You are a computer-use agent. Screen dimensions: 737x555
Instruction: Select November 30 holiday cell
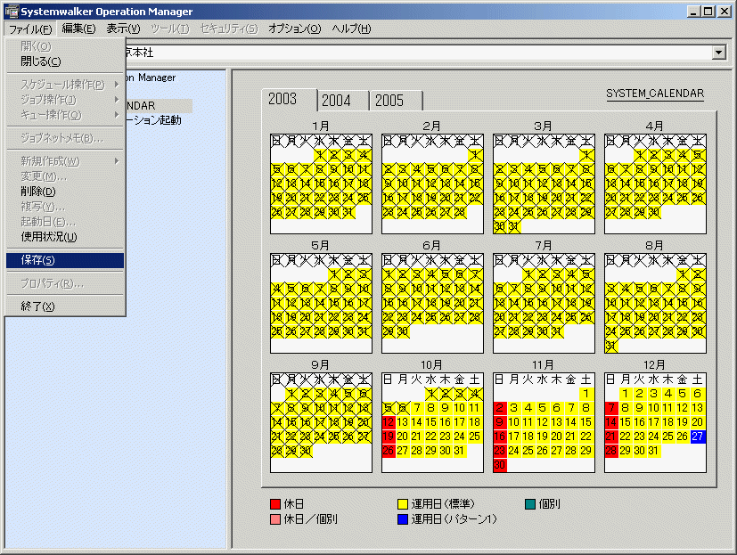500,465
